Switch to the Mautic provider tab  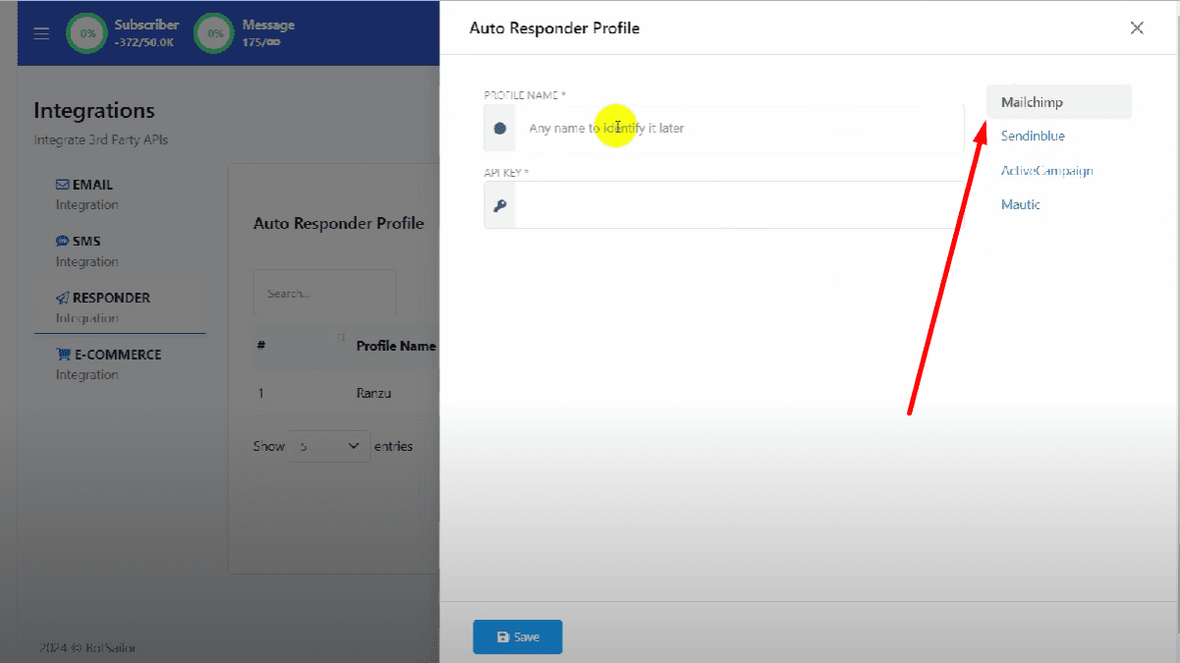(x=1021, y=205)
